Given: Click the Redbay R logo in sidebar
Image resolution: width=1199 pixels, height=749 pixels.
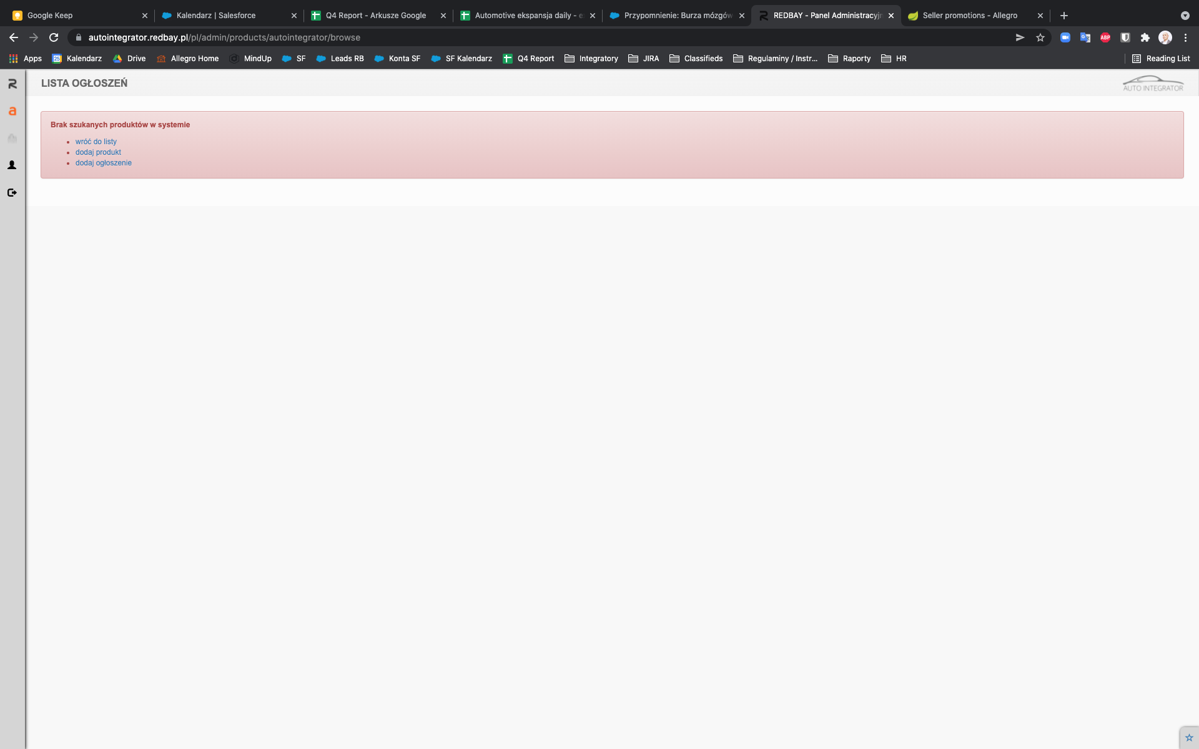Looking at the screenshot, I should 12,84.
